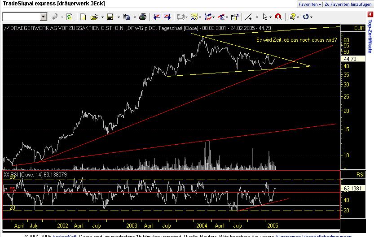Select the line drawing tool
Image resolution: width=374 pixels, height=237 pixels.
pos(249,17)
